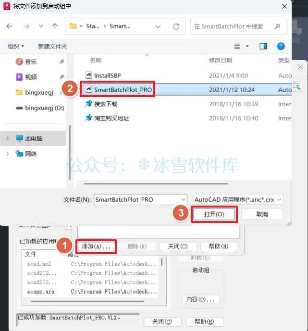Expand the 此电脑 tree node

(x=8, y=138)
